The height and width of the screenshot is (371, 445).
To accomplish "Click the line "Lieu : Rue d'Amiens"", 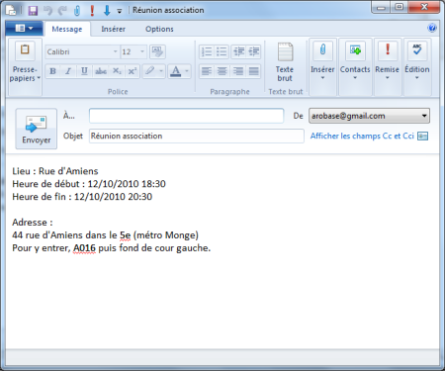I will [x=55, y=171].
